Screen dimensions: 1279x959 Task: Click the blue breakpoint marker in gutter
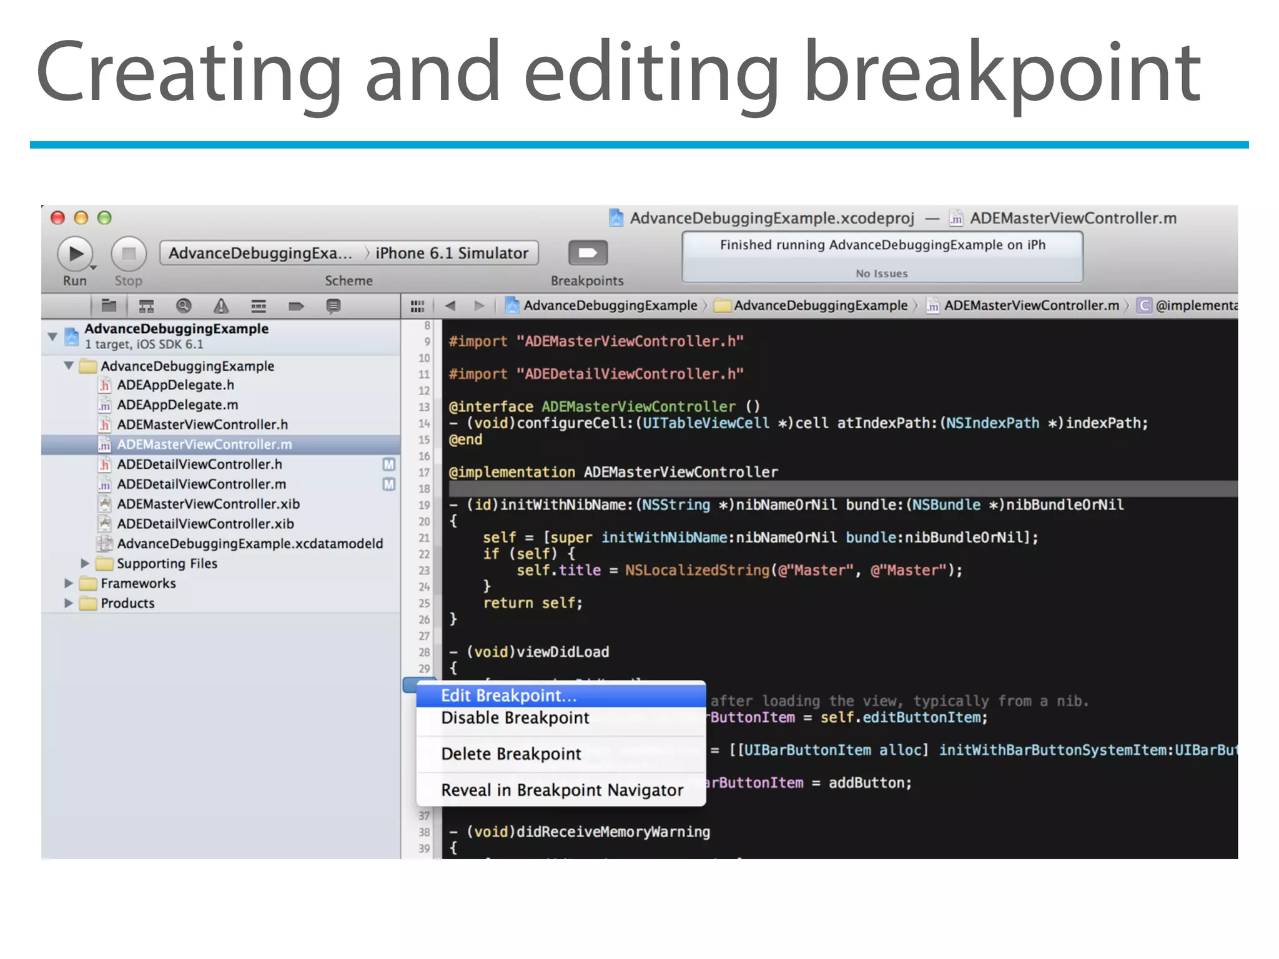[x=411, y=686]
